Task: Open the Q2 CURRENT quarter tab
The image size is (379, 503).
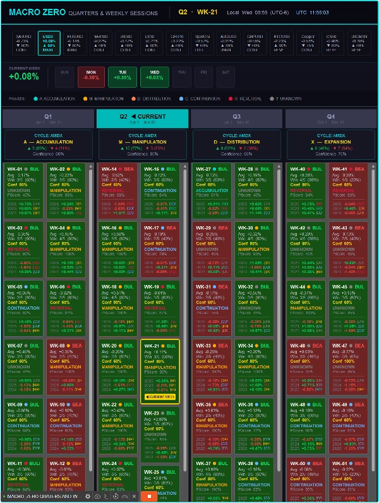Action: click(142, 119)
